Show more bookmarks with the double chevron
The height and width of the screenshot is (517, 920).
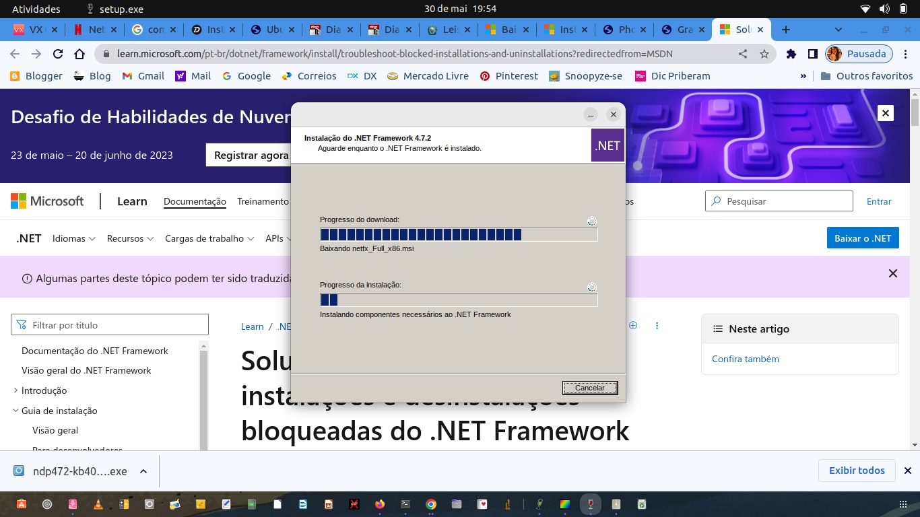pos(803,76)
